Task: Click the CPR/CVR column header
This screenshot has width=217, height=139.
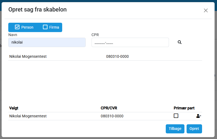Action: 109,108
